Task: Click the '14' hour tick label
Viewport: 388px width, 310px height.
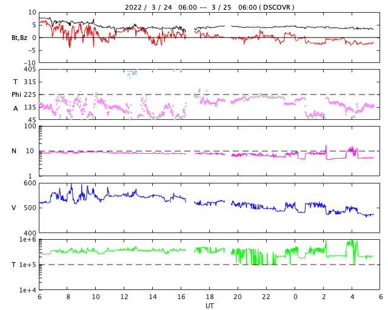Action: tap(152, 297)
